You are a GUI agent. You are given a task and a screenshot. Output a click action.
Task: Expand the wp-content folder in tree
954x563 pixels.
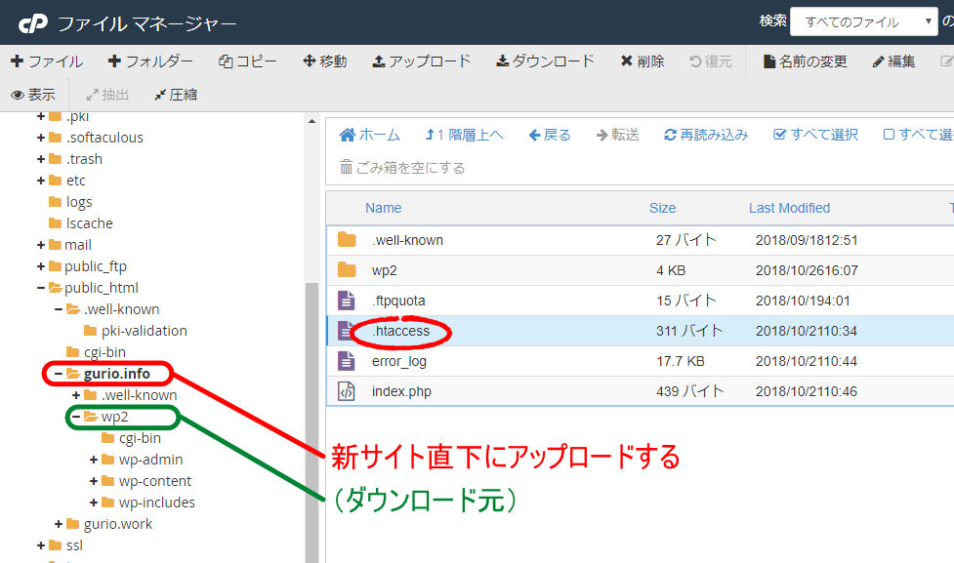click(94, 481)
